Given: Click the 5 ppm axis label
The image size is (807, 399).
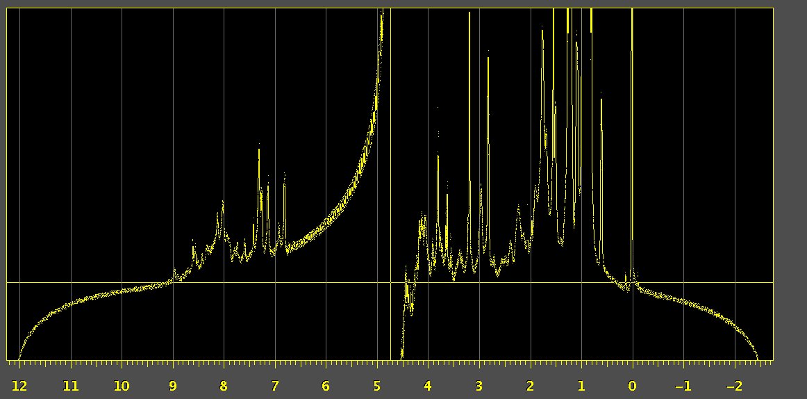Looking at the screenshot, I should (x=377, y=386).
